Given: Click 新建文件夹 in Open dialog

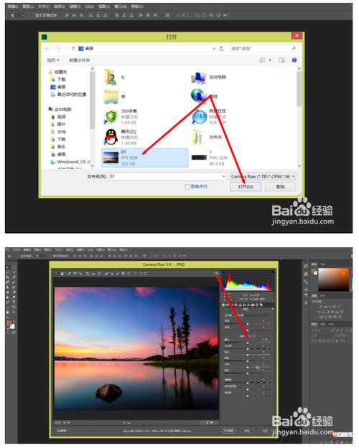Looking at the screenshot, I should coord(79,60).
